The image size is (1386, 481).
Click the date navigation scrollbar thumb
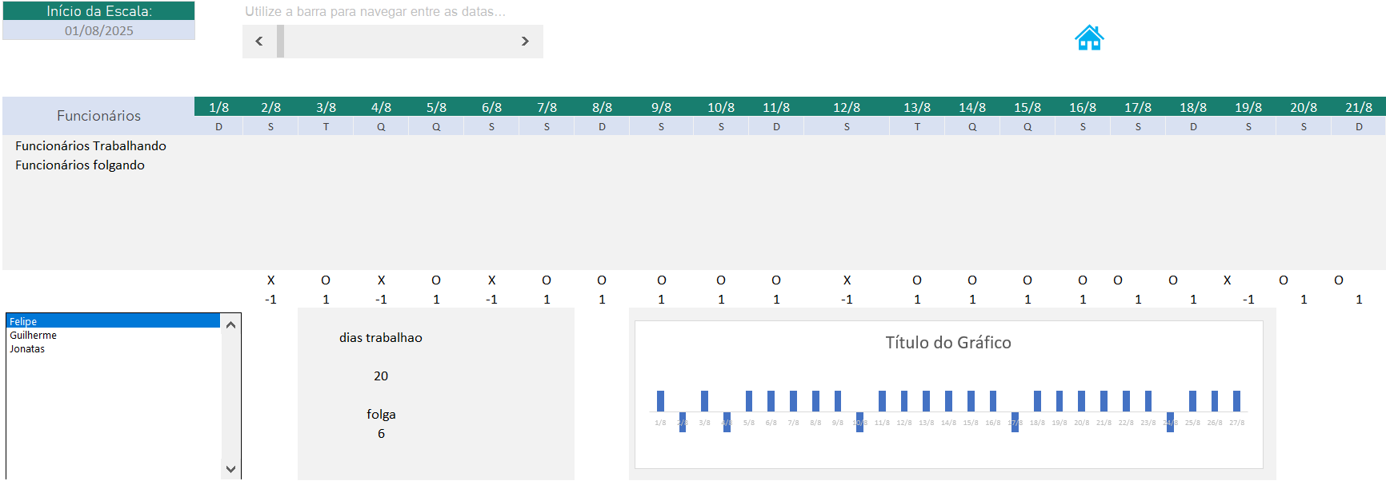click(281, 42)
